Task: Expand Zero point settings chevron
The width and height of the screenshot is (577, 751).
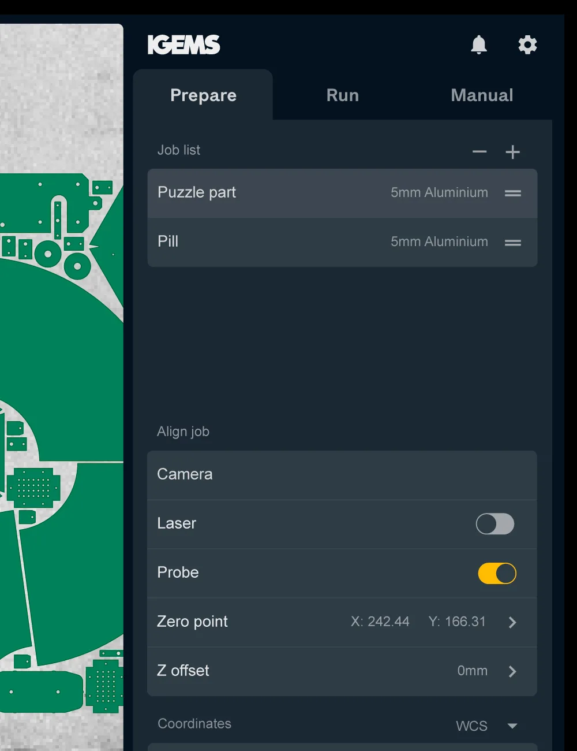Action: 512,622
